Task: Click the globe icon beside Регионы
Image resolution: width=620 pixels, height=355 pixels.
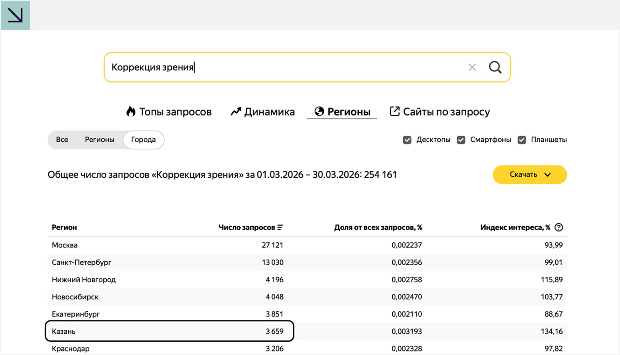Action: coord(319,111)
